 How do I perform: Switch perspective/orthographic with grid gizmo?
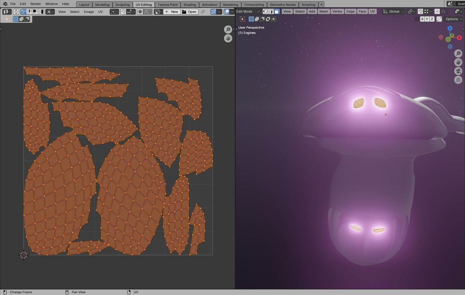pos(458,80)
